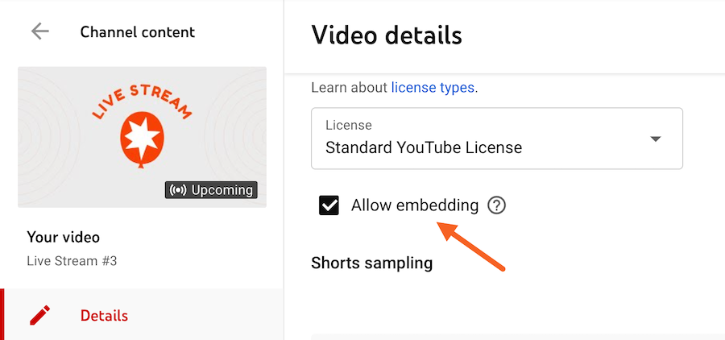The width and height of the screenshot is (725, 340).
Task: Select the Details menu item
Action: coord(104,315)
